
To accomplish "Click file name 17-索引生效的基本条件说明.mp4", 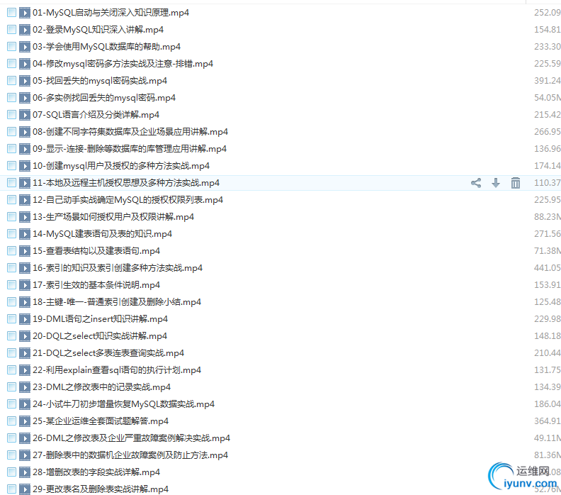I will [x=96, y=285].
